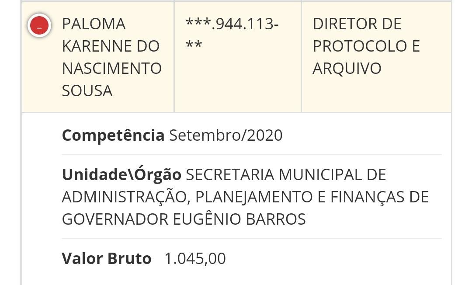This screenshot has height=285, width=472.
Task: Click word ARQUIVO in role cell
Action: [x=347, y=69]
